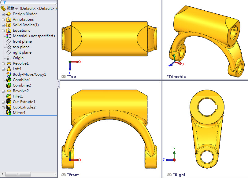248x178 pixels.
Task: Click the *Right viewport label
Action: tap(179, 175)
